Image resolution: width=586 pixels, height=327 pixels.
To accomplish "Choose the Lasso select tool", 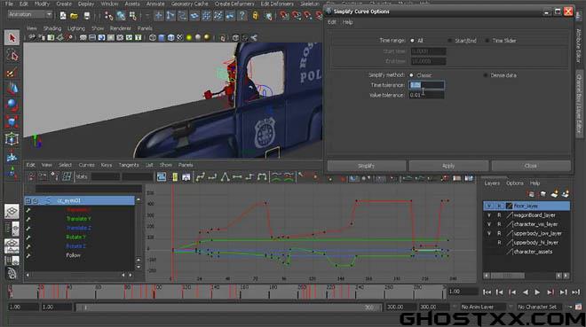I will pyautogui.click(x=12, y=56).
